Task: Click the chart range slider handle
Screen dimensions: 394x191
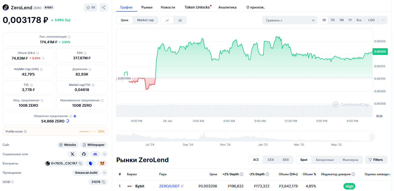Action: pyautogui.click(x=372, y=136)
